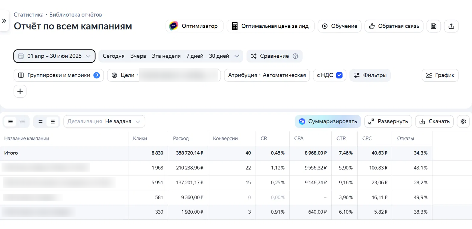Click the Суммаризировать button
472x229 pixels.
click(x=328, y=121)
